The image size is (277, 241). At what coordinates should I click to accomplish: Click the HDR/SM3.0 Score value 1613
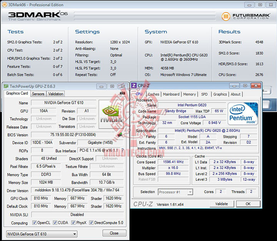click(259, 64)
